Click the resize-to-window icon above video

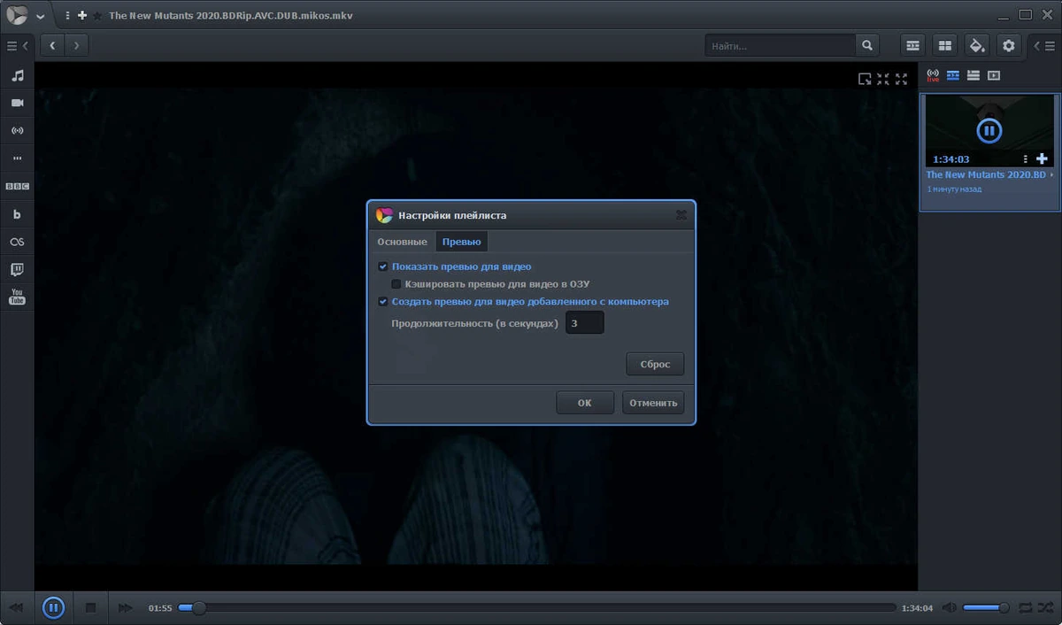coord(865,79)
